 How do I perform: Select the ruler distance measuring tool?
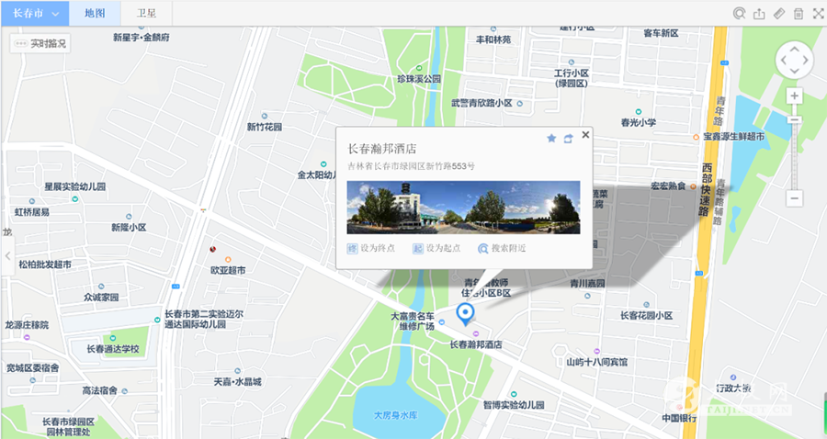coord(778,14)
